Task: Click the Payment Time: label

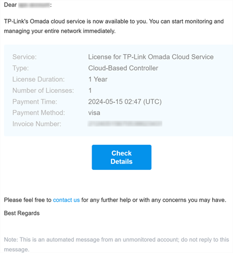Action: point(35,102)
